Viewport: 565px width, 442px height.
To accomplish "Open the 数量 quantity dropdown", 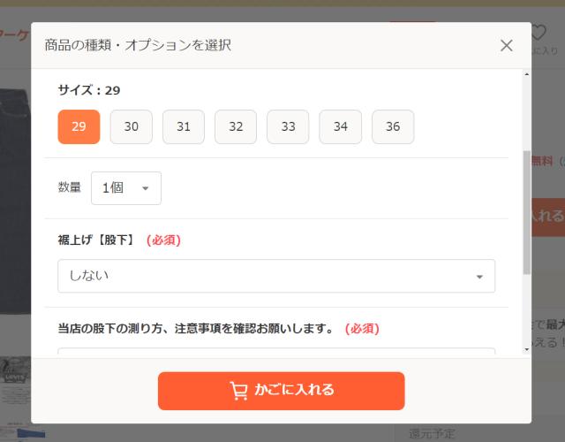I will click(x=126, y=188).
